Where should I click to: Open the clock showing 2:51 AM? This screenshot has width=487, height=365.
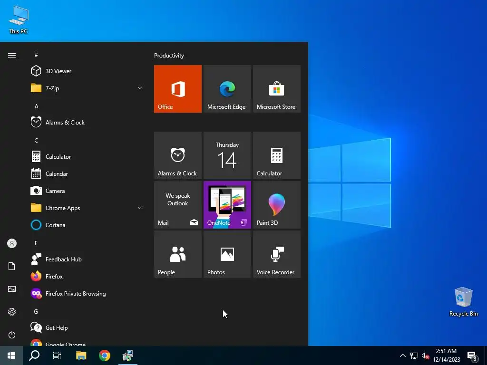446,355
